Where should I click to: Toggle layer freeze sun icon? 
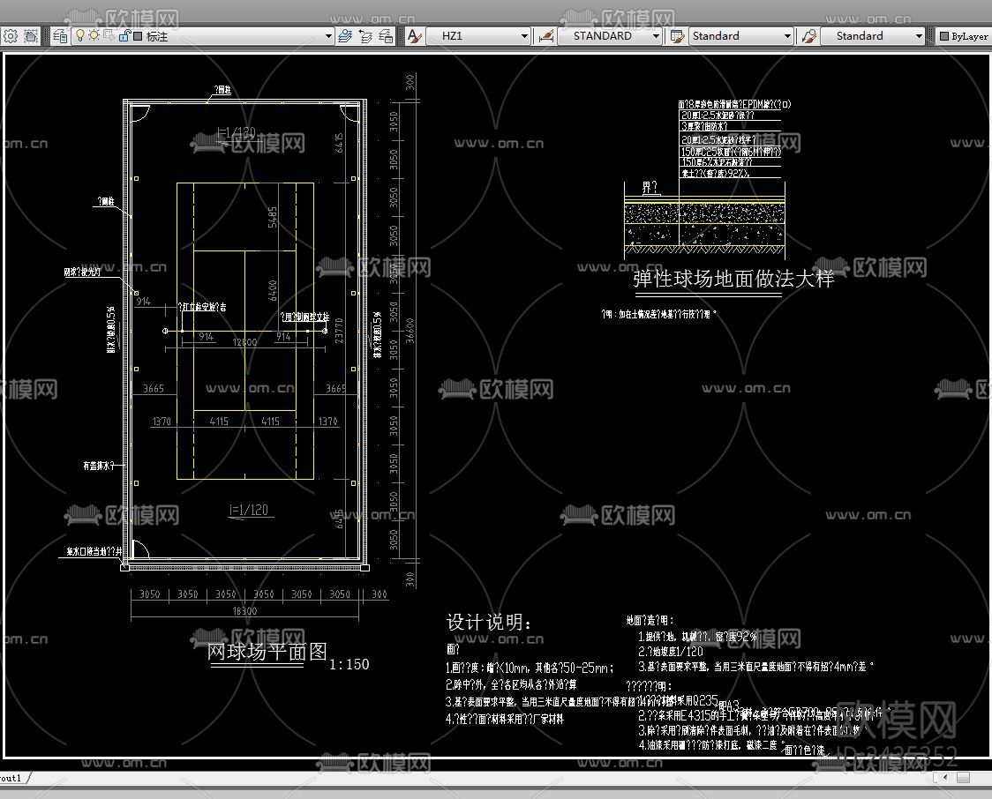pos(94,35)
